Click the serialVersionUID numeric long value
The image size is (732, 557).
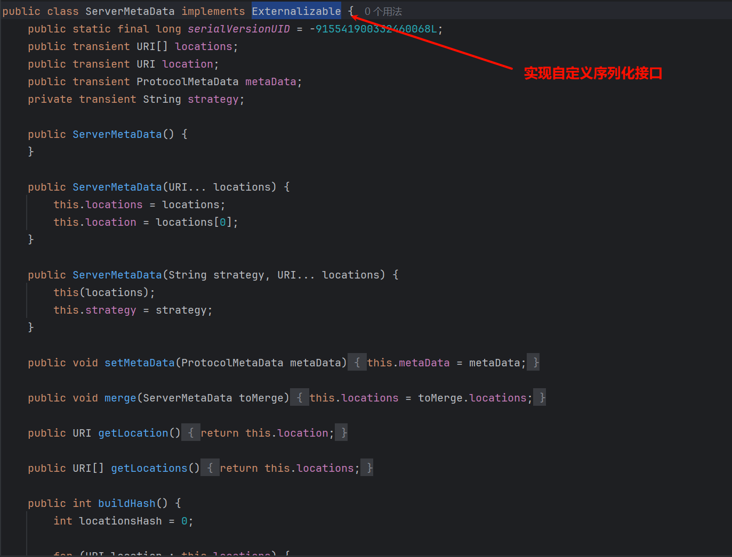tap(375, 29)
